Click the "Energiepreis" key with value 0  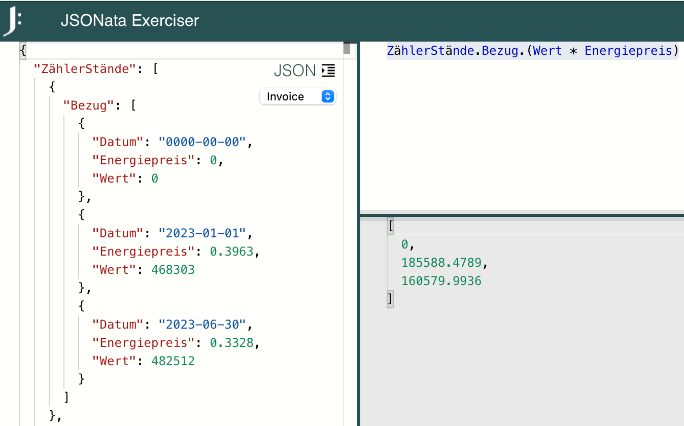pos(144,160)
